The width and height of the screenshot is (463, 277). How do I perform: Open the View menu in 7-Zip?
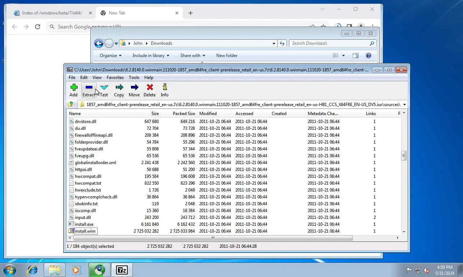[97, 78]
